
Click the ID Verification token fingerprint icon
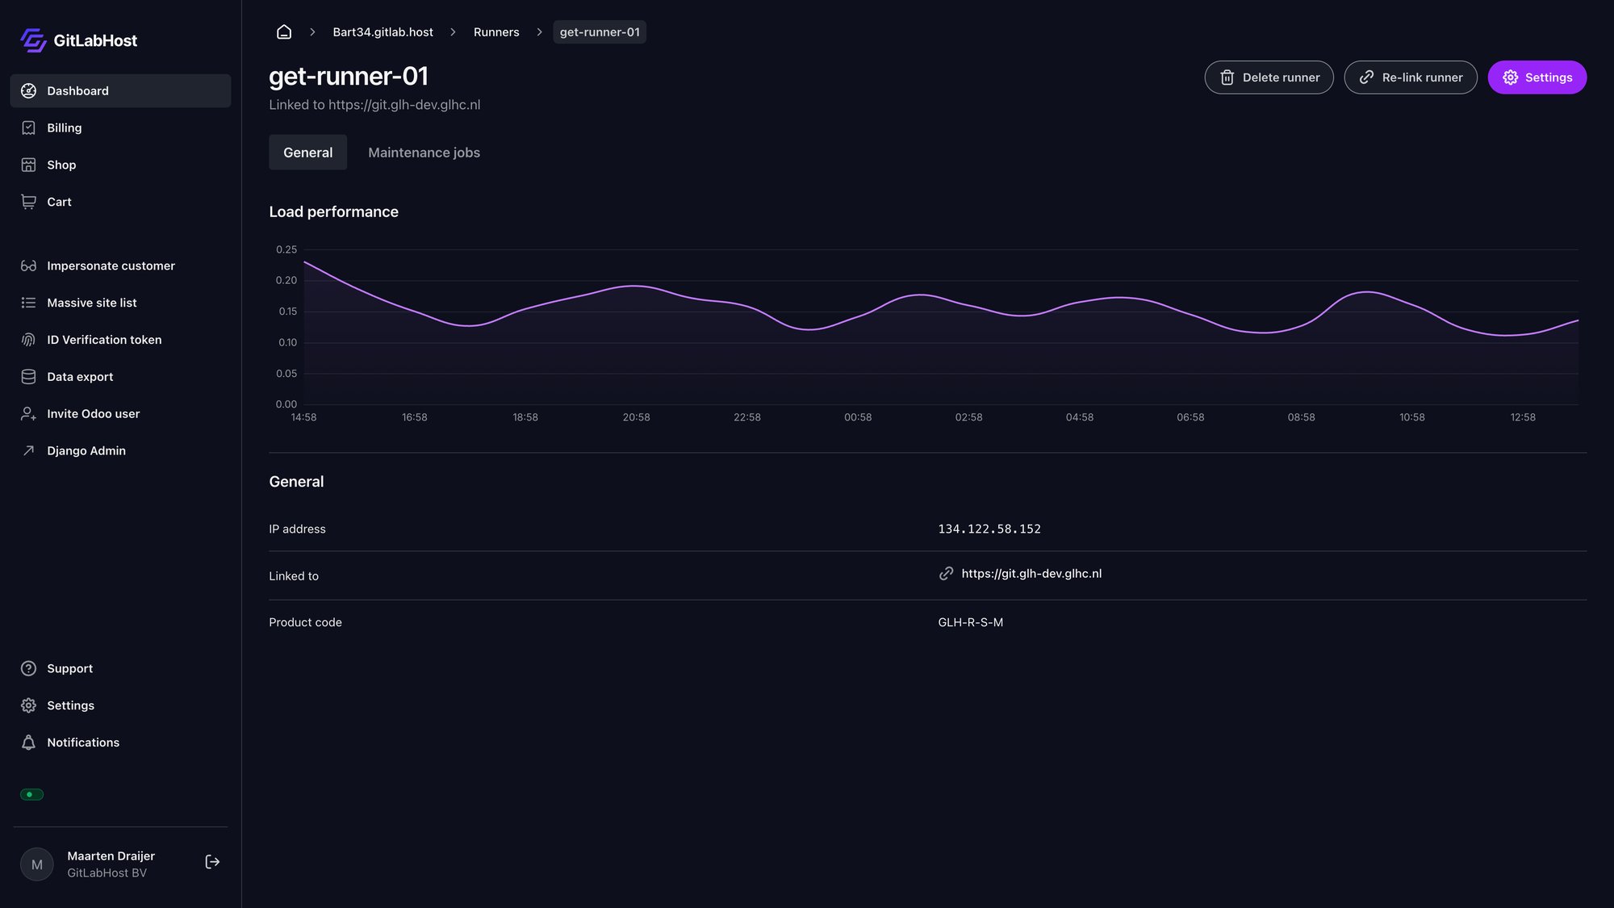[x=28, y=339]
